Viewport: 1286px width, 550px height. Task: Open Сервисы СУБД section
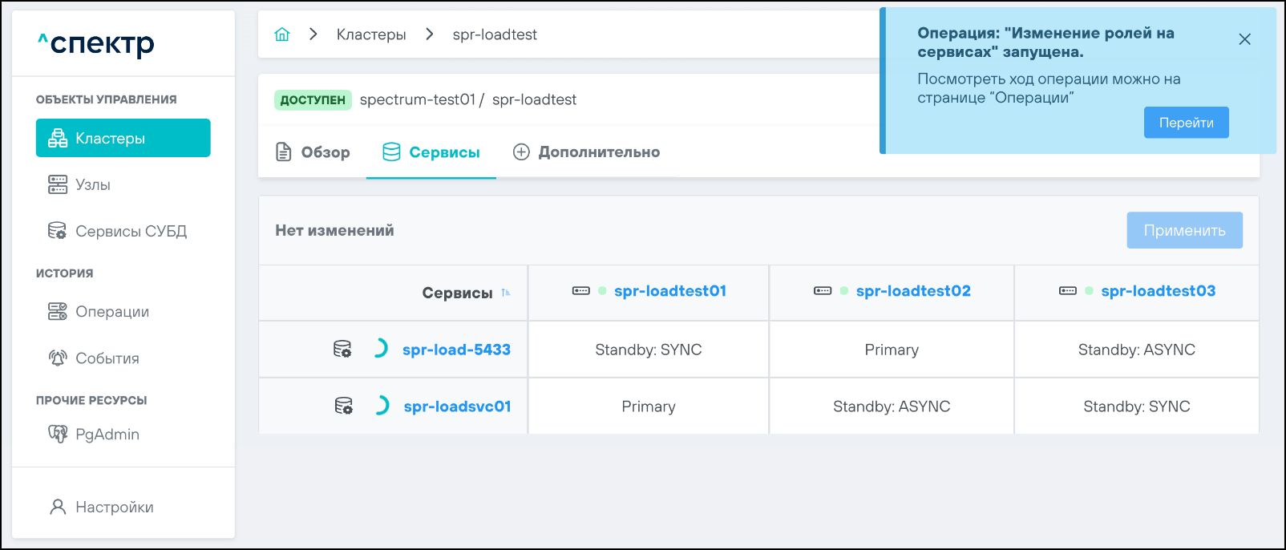[130, 231]
